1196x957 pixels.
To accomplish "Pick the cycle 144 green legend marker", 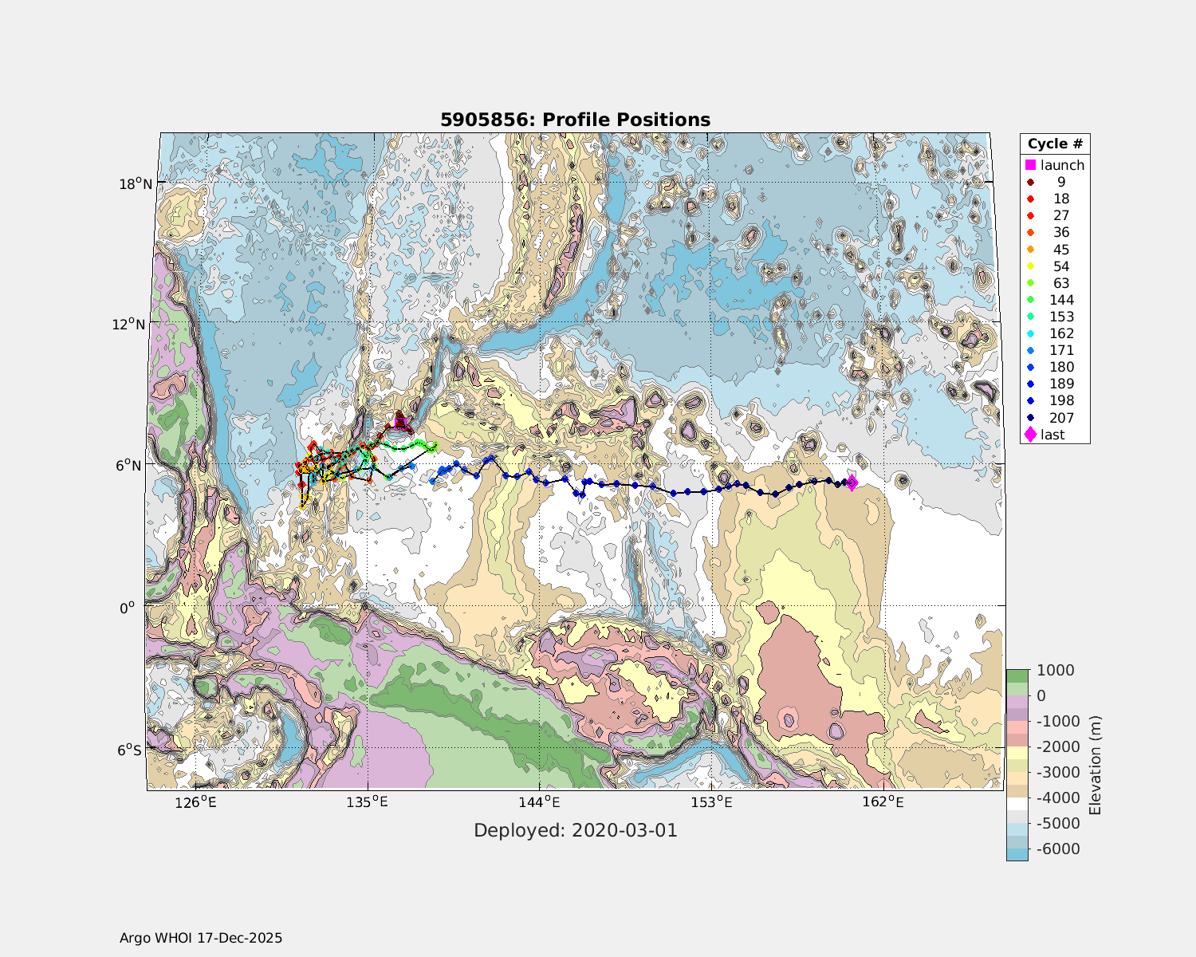I will pyautogui.click(x=1030, y=300).
